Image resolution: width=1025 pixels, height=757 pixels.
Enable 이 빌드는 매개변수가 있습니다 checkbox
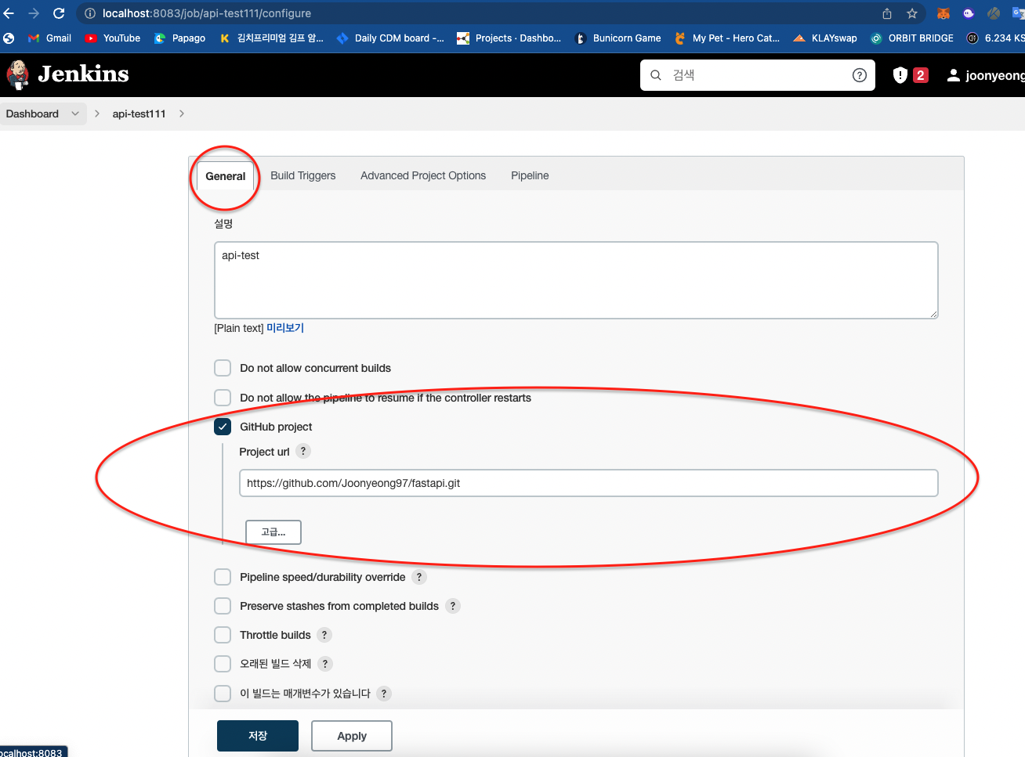223,694
